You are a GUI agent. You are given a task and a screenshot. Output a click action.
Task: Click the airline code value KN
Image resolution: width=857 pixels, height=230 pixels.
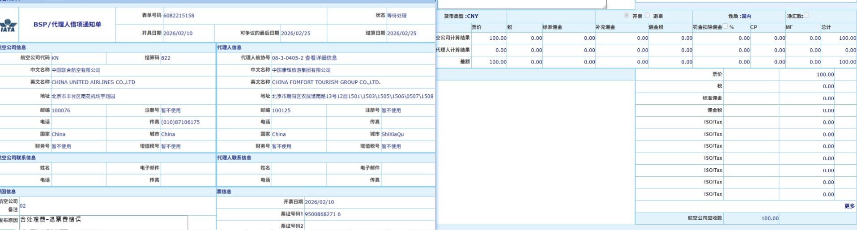[55, 58]
